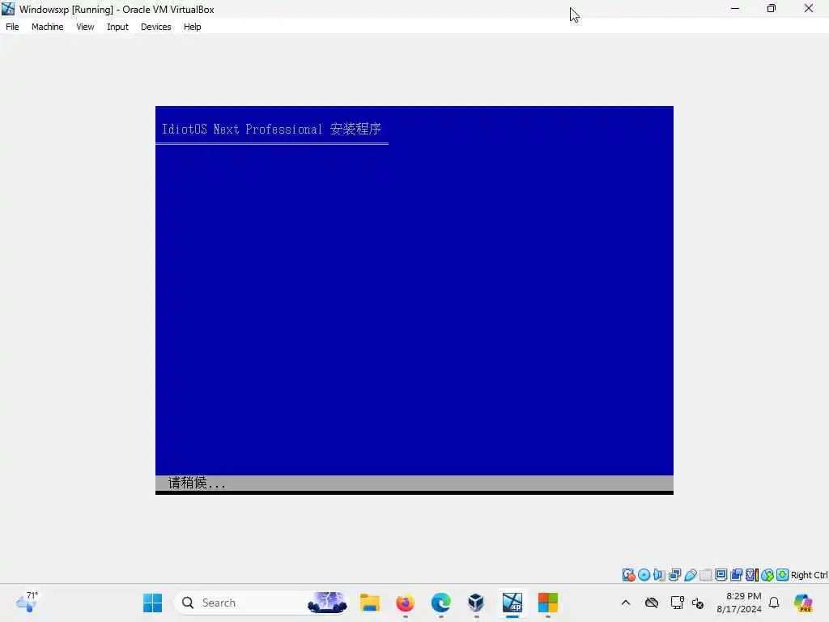The height and width of the screenshot is (622, 829).
Task: Open the network tray icon
Action: pos(677,603)
